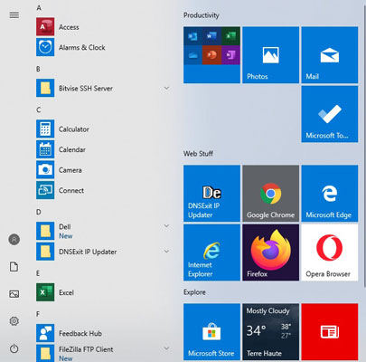Open the Calendar app
366x362 pixels.
pyautogui.click(x=103, y=149)
